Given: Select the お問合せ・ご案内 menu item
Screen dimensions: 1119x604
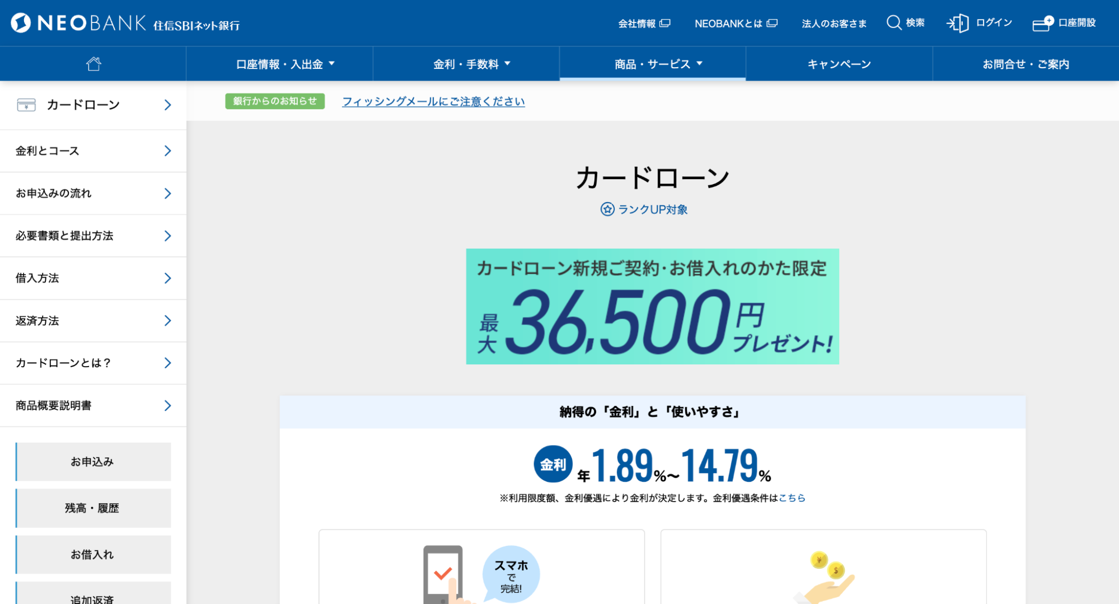Looking at the screenshot, I should point(1026,64).
